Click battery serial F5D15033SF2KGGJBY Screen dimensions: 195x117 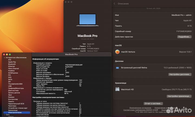[x=74, y=65]
